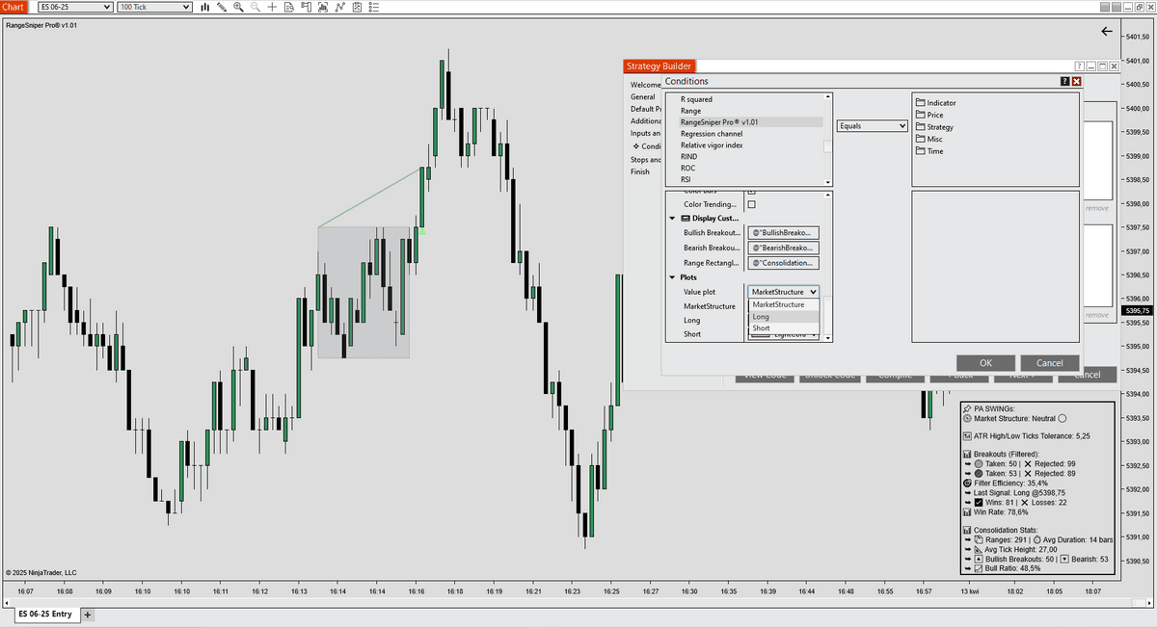Screen dimensions: 1157x628
Task: Collapse the Plots section
Action: click(x=672, y=277)
